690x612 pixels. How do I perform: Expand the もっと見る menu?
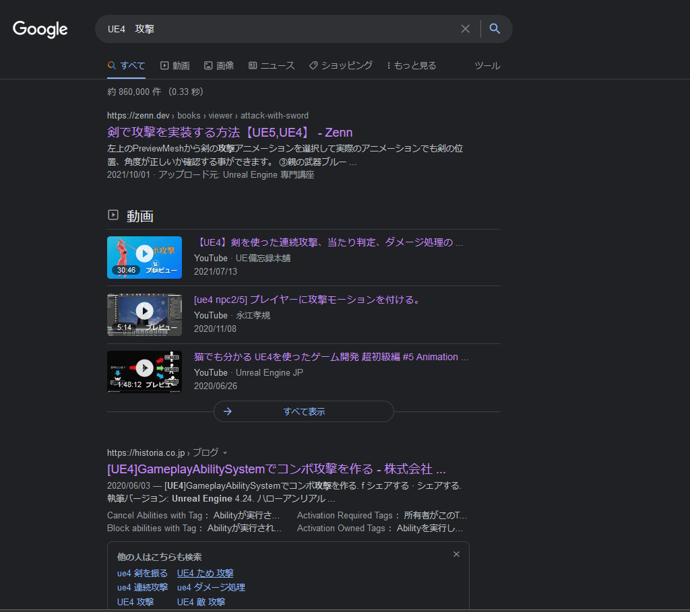click(412, 65)
